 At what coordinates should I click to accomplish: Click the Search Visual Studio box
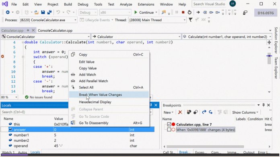coord(209,4)
